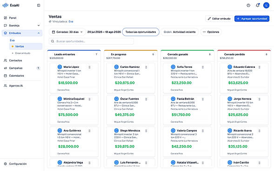Open options menu on Natalia Villaseñor card
The width and height of the screenshot is (274, 171).
coord(203,163)
